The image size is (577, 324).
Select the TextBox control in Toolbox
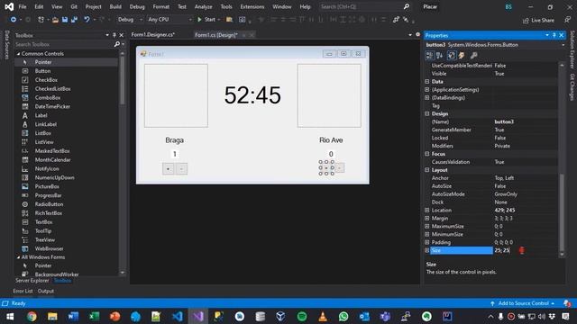[x=43, y=222]
